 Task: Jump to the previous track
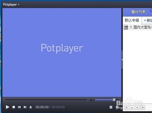coord(19,107)
